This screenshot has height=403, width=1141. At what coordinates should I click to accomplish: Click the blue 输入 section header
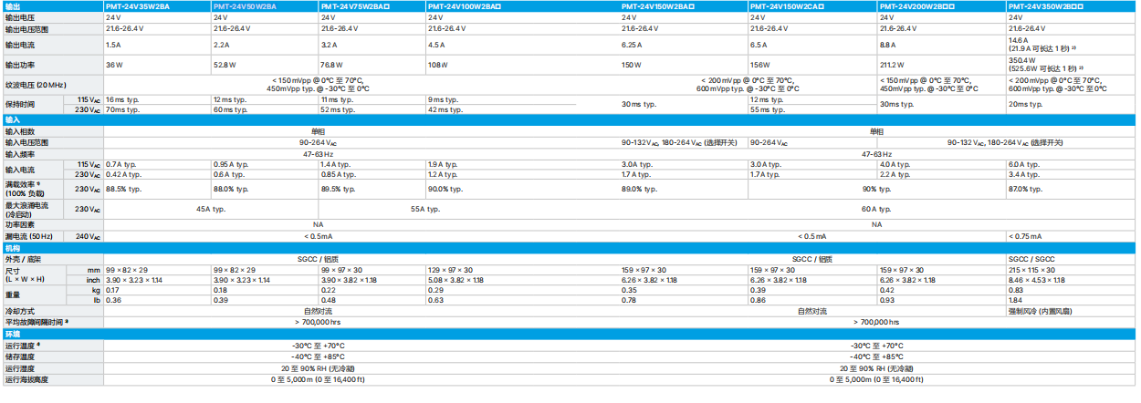click(13, 119)
